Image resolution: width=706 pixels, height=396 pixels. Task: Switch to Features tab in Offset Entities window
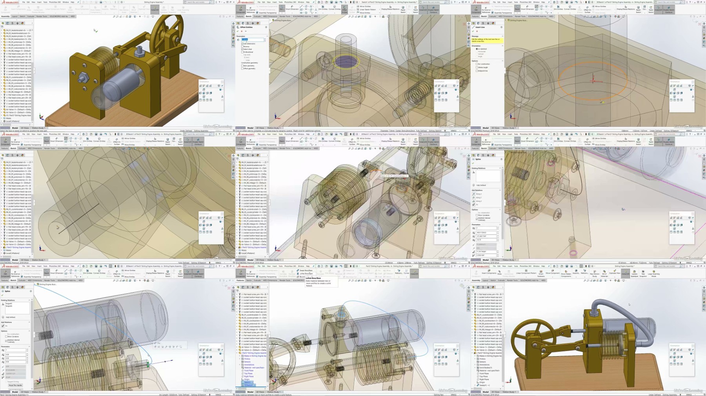[240, 16]
